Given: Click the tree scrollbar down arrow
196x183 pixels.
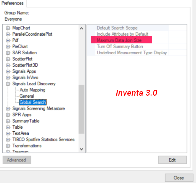Looking at the screenshot, I should pos(81,149).
